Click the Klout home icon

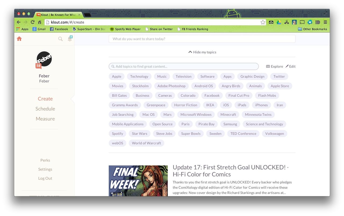[19, 39]
